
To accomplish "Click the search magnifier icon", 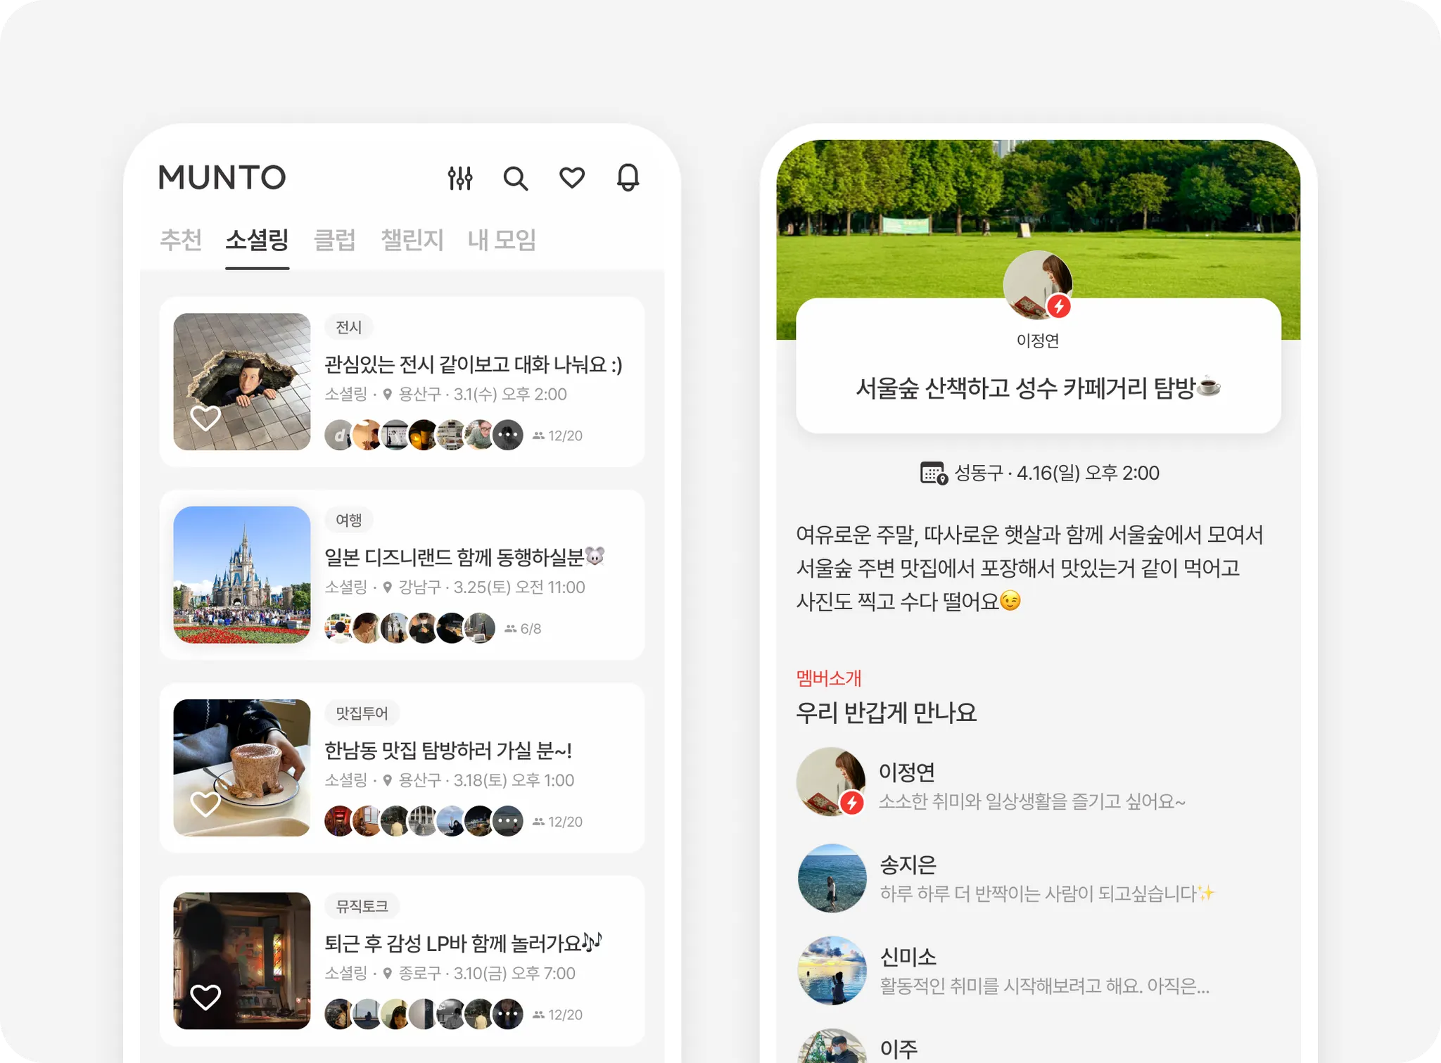I will pyautogui.click(x=516, y=178).
